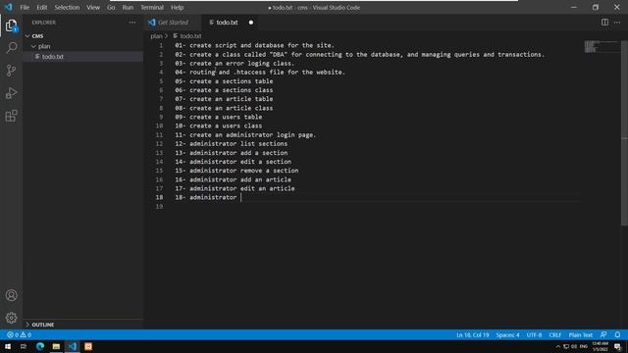Open the Run menu
This screenshot has width=628, height=353.
tap(128, 7)
